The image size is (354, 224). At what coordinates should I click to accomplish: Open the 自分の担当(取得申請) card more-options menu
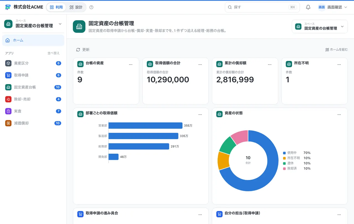[x=339, y=215]
